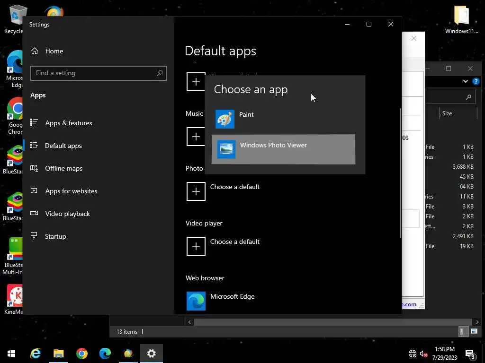
Task: Click 3,688 KB size cell in Explorer
Action: click(x=463, y=167)
